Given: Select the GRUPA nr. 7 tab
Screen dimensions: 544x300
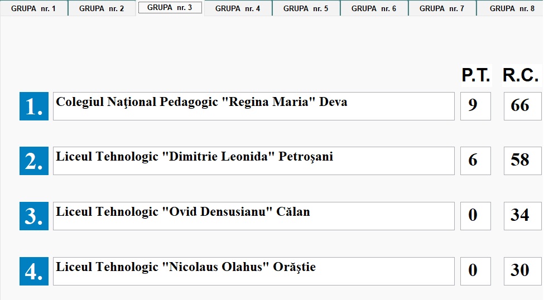Looking at the screenshot, I should [x=442, y=8].
